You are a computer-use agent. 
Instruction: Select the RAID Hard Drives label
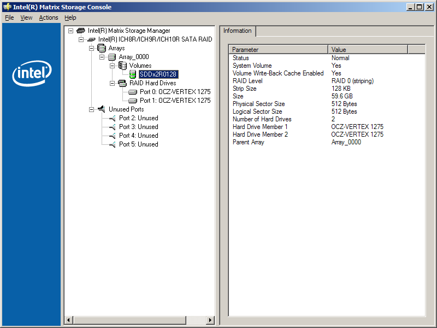click(x=153, y=83)
